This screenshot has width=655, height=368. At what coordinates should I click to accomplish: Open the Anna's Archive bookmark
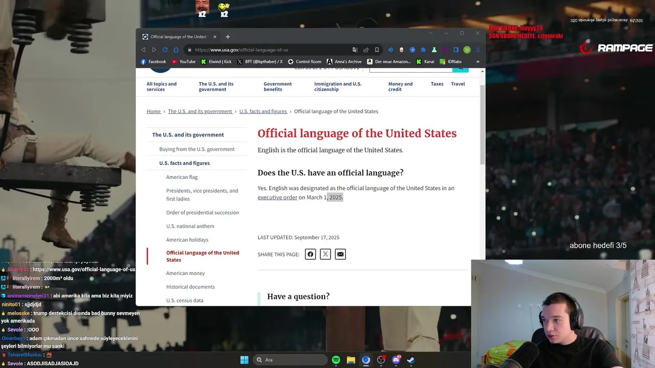point(344,61)
